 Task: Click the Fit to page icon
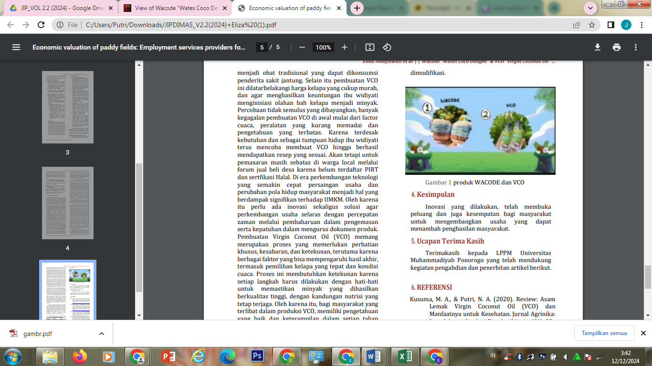(370, 47)
